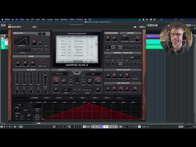Click the Filter 2 cutoff knob

98,80
